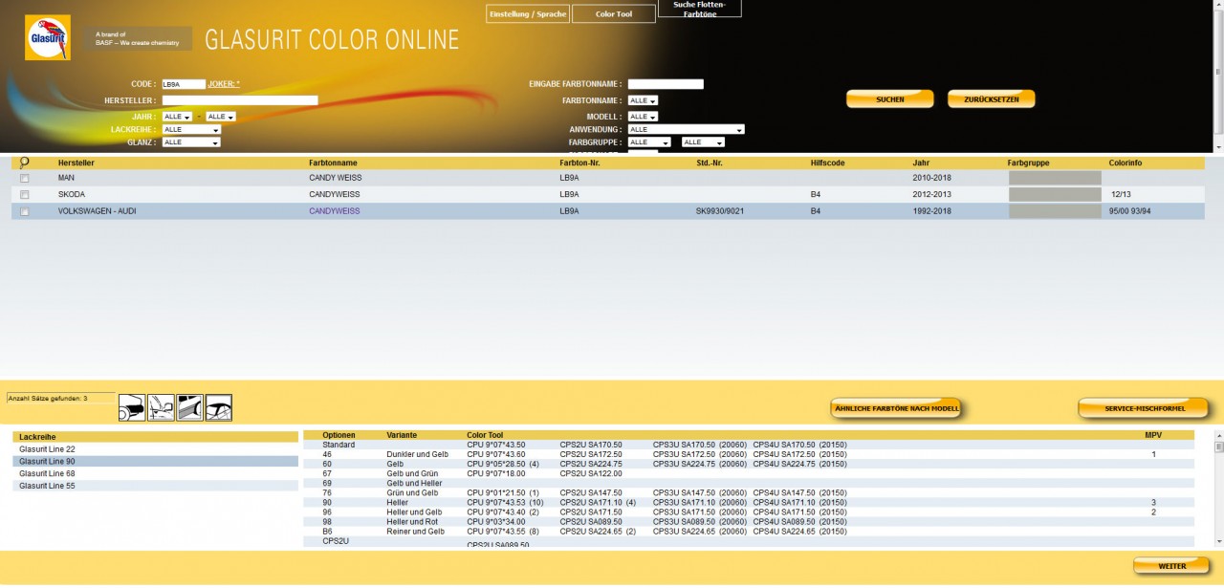The image size is (1224, 588).
Task: Click the VOLKSWAGEN - AUDI color swatch
Action: point(1055,211)
